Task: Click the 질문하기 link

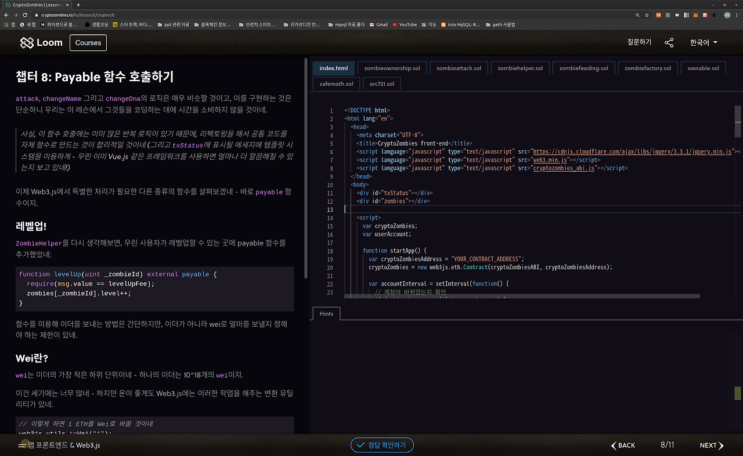Action: [x=639, y=42]
